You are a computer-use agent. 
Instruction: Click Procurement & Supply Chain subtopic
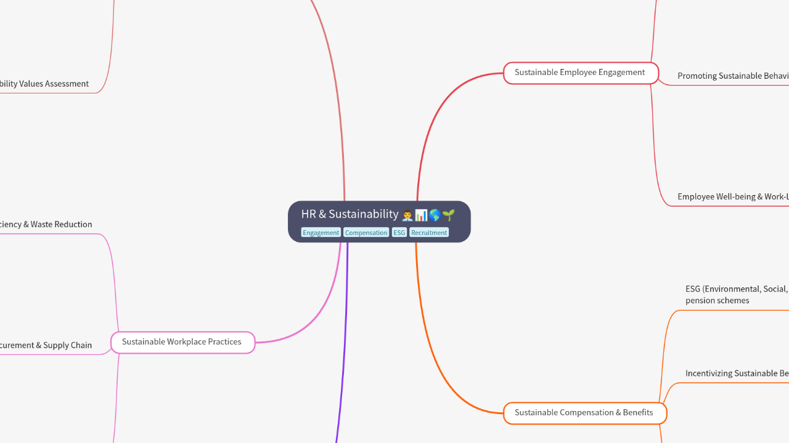pos(46,345)
